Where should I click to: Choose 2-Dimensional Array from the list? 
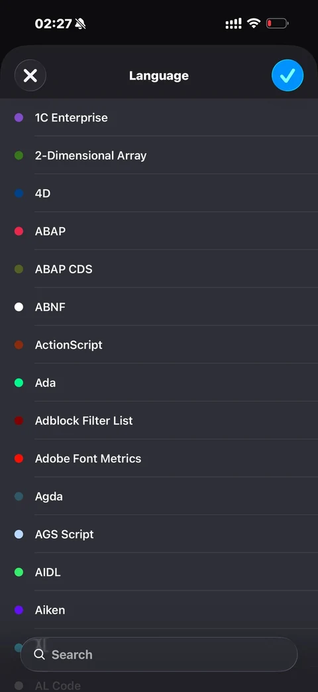click(159, 155)
